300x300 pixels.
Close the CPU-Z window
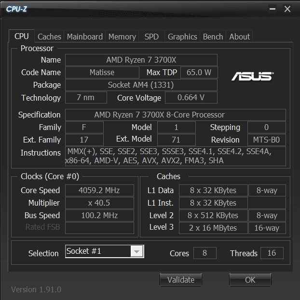(x=287, y=9)
